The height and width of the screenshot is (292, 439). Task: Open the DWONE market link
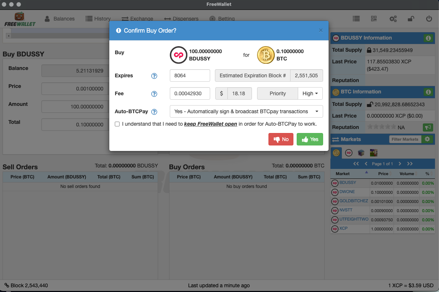(x=347, y=192)
